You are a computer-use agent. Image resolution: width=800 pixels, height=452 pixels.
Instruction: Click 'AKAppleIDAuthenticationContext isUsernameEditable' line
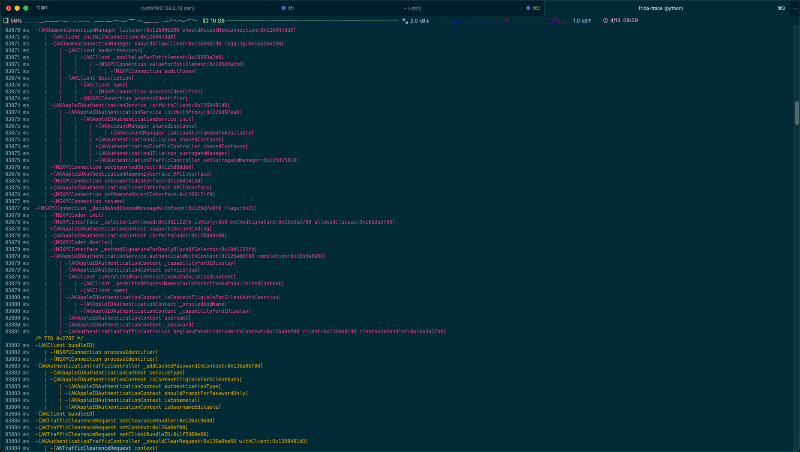click(x=143, y=407)
